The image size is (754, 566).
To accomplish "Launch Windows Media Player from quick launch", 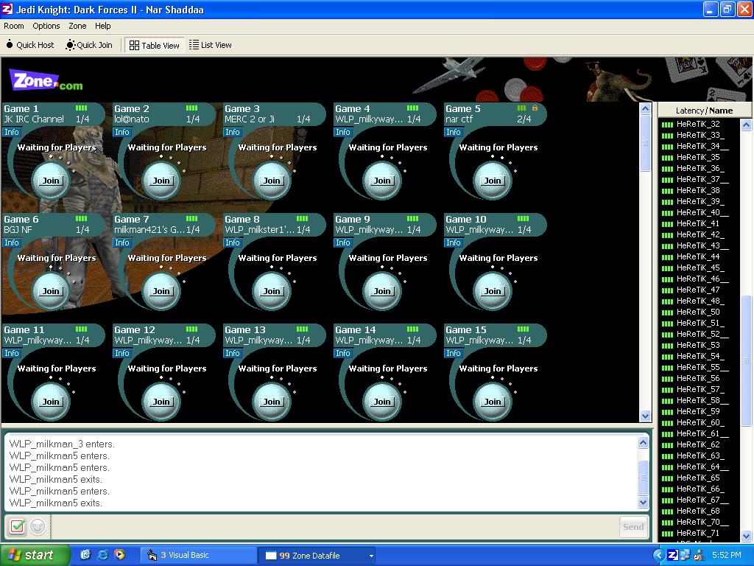I will (119, 555).
